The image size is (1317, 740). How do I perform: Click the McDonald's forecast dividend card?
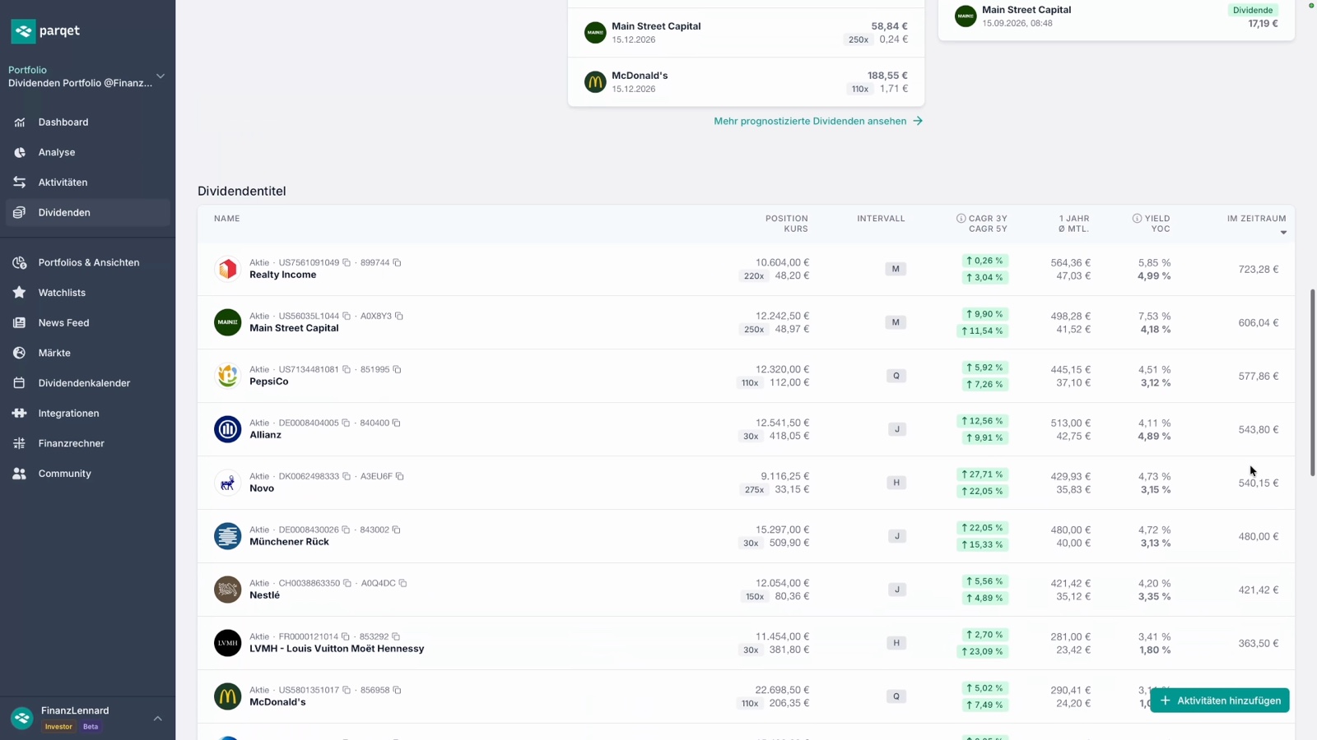[746, 81]
